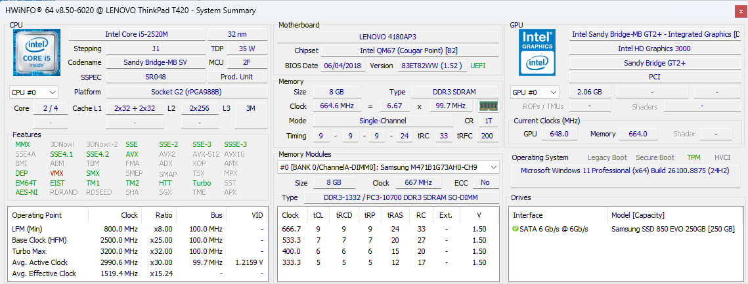The height and width of the screenshot is (284, 748).
Task: Click the Stepping value J1
Action: tap(156, 49)
